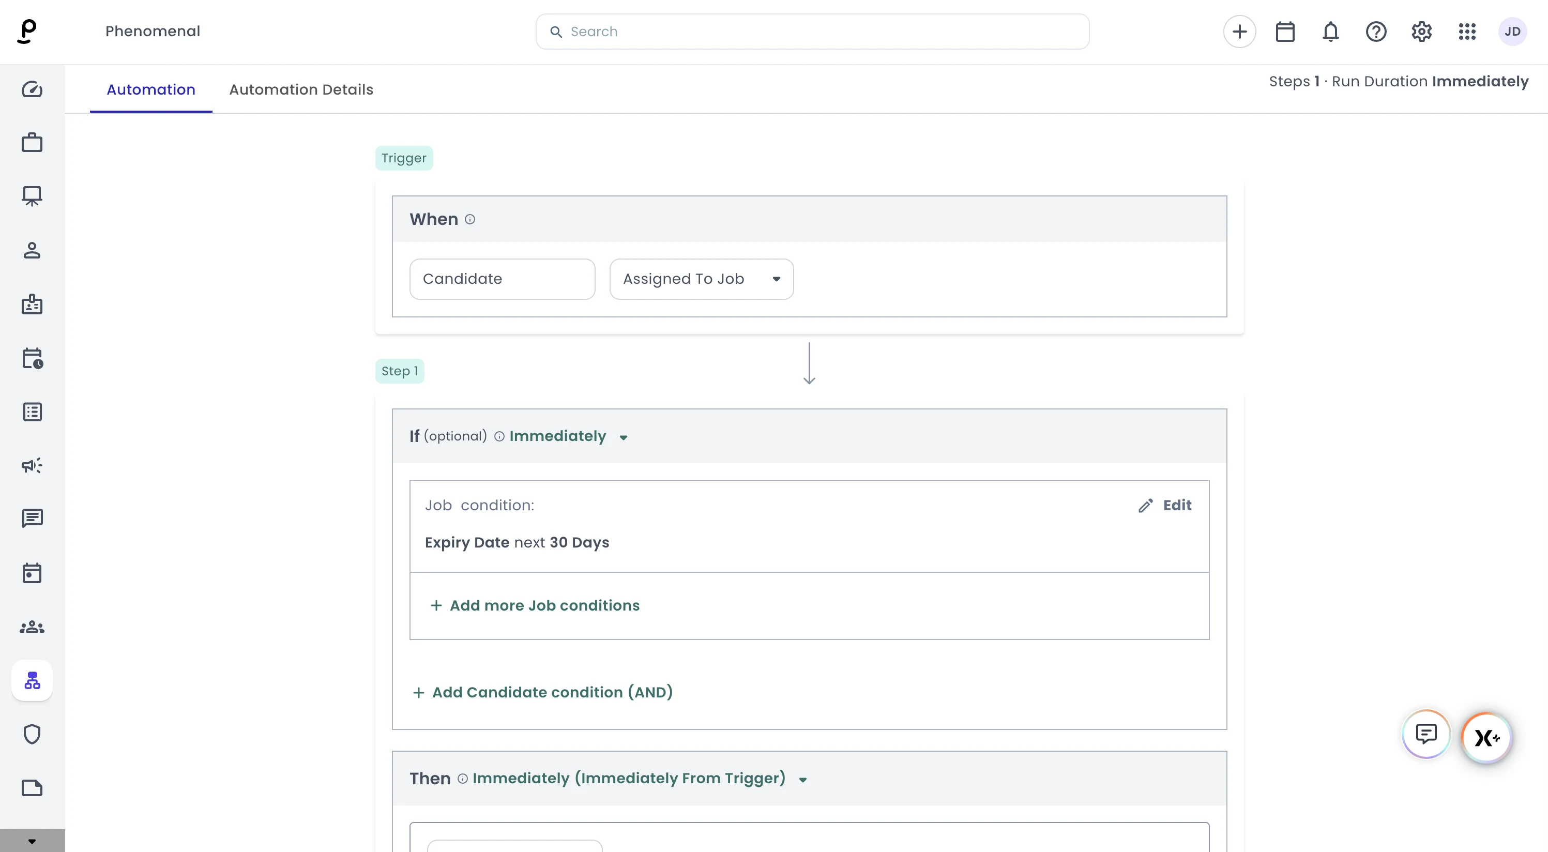1548x852 pixels.
Task: Open the messages chat icon in sidebar
Action: click(x=32, y=519)
